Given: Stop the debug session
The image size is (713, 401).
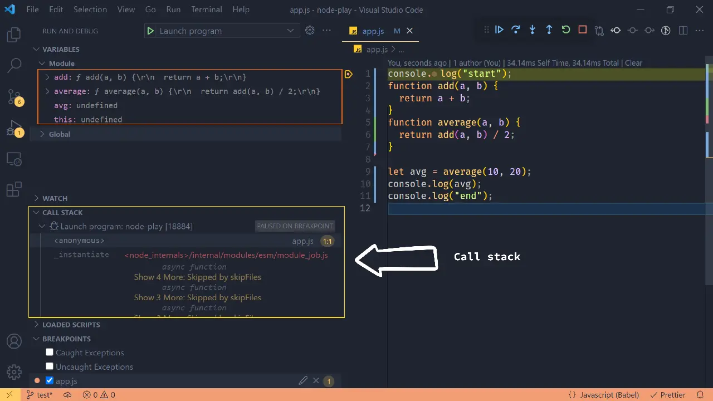Looking at the screenshot, I should point(583,30).
